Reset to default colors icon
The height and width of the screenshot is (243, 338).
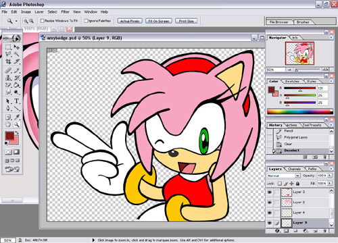[7, 143]
